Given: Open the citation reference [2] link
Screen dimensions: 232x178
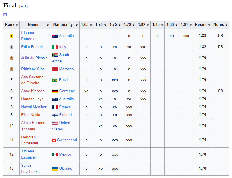Looking at the screenshot, I should coord(5,14).
